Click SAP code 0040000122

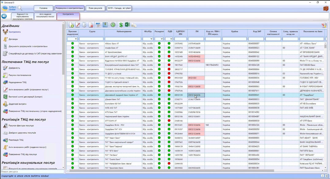(254, 57)
